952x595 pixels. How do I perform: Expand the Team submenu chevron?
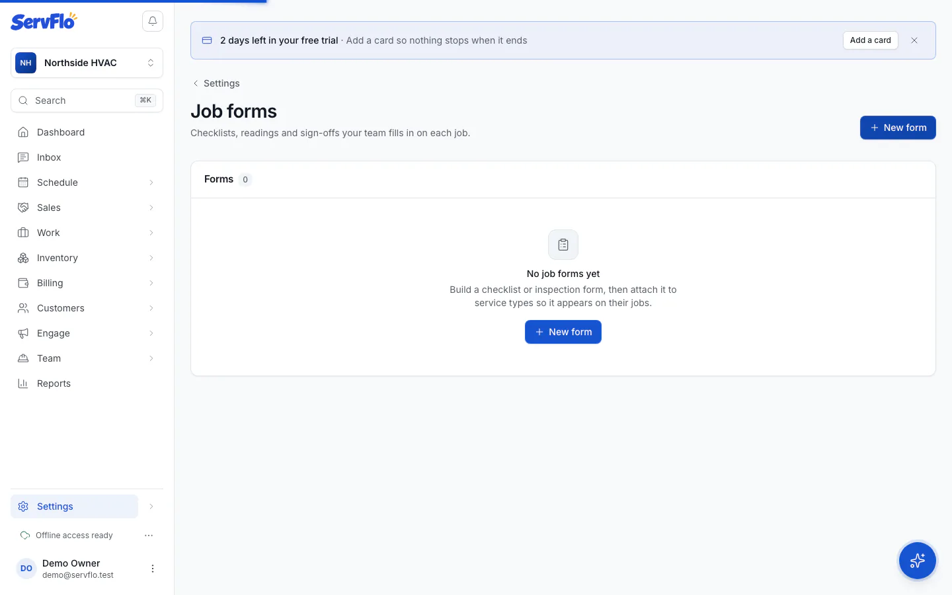pos(151,358)
